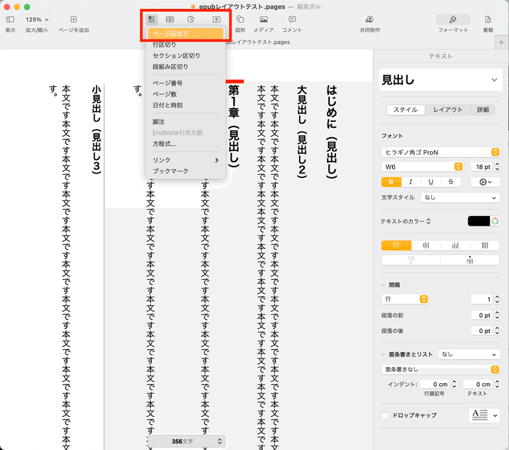The width and height of the screenshot is (509, 450).
Task: Open the 125% zoom dropdown
Action: (37, 20)
